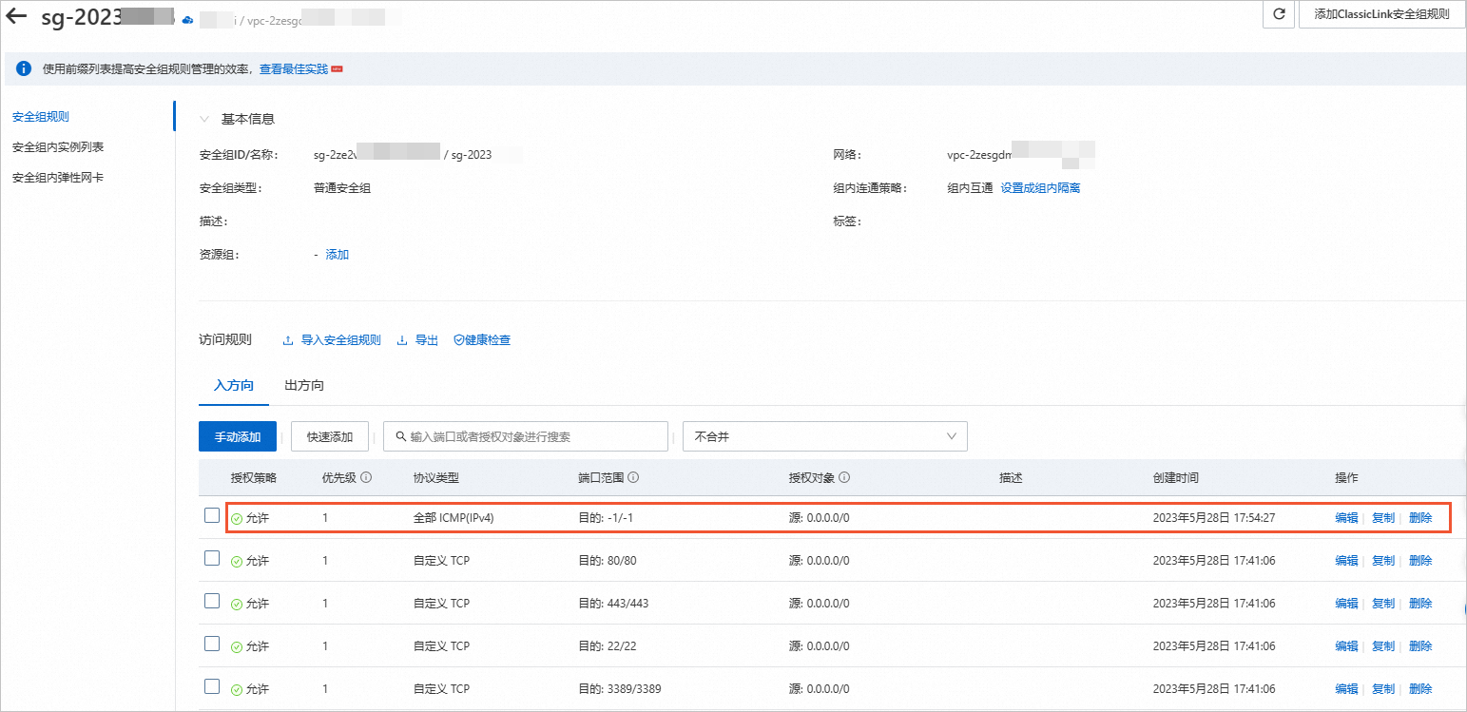
Task: Open 安全组内弹性网卡 in the sidebar
Action: pyautogui.click(x=58, y=178)
